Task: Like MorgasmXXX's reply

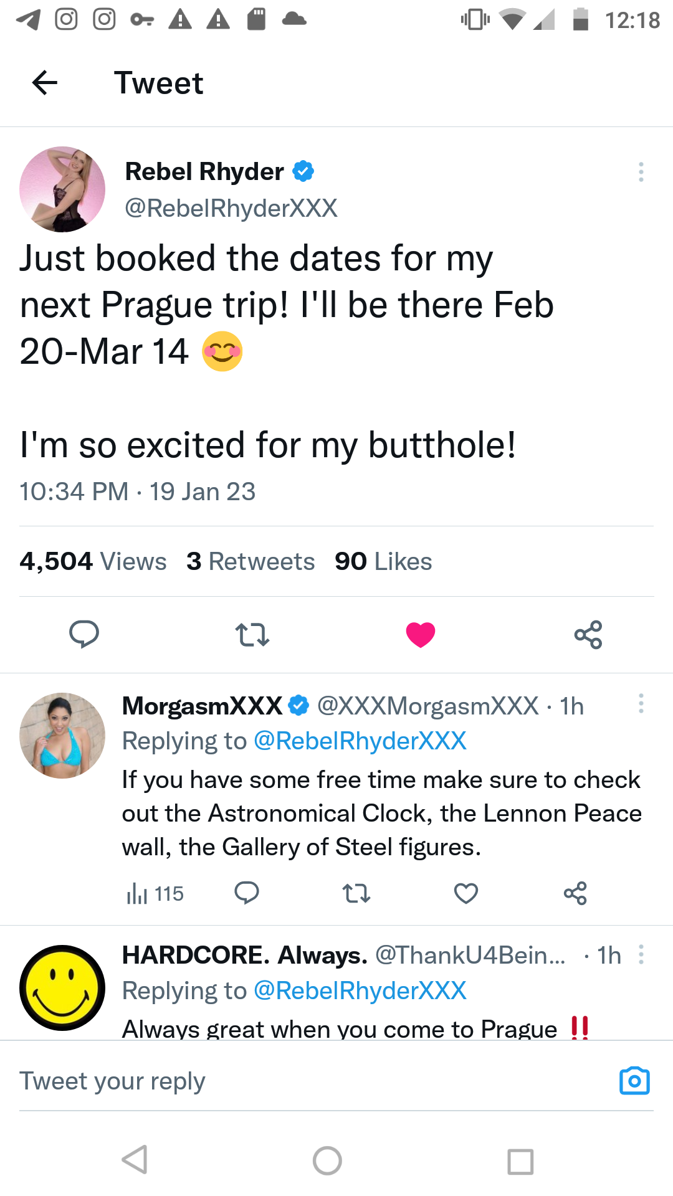Action: click(x=466, y=893)
